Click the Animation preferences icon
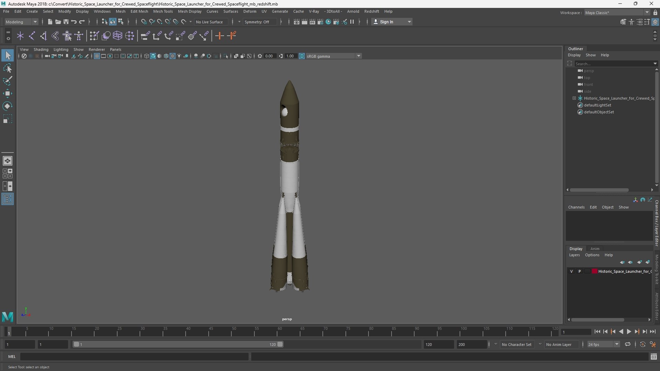This screenshot has height=371, width=660. (653, 344)
